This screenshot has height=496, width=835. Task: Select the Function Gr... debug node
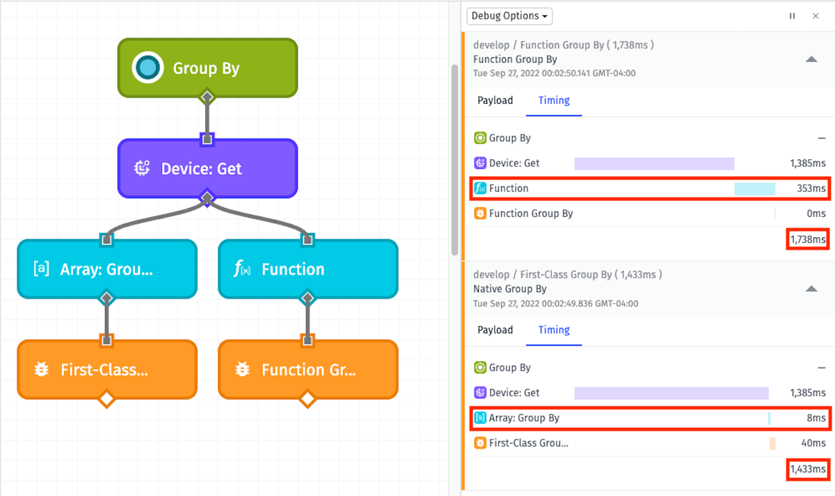(x=308, y=369)
